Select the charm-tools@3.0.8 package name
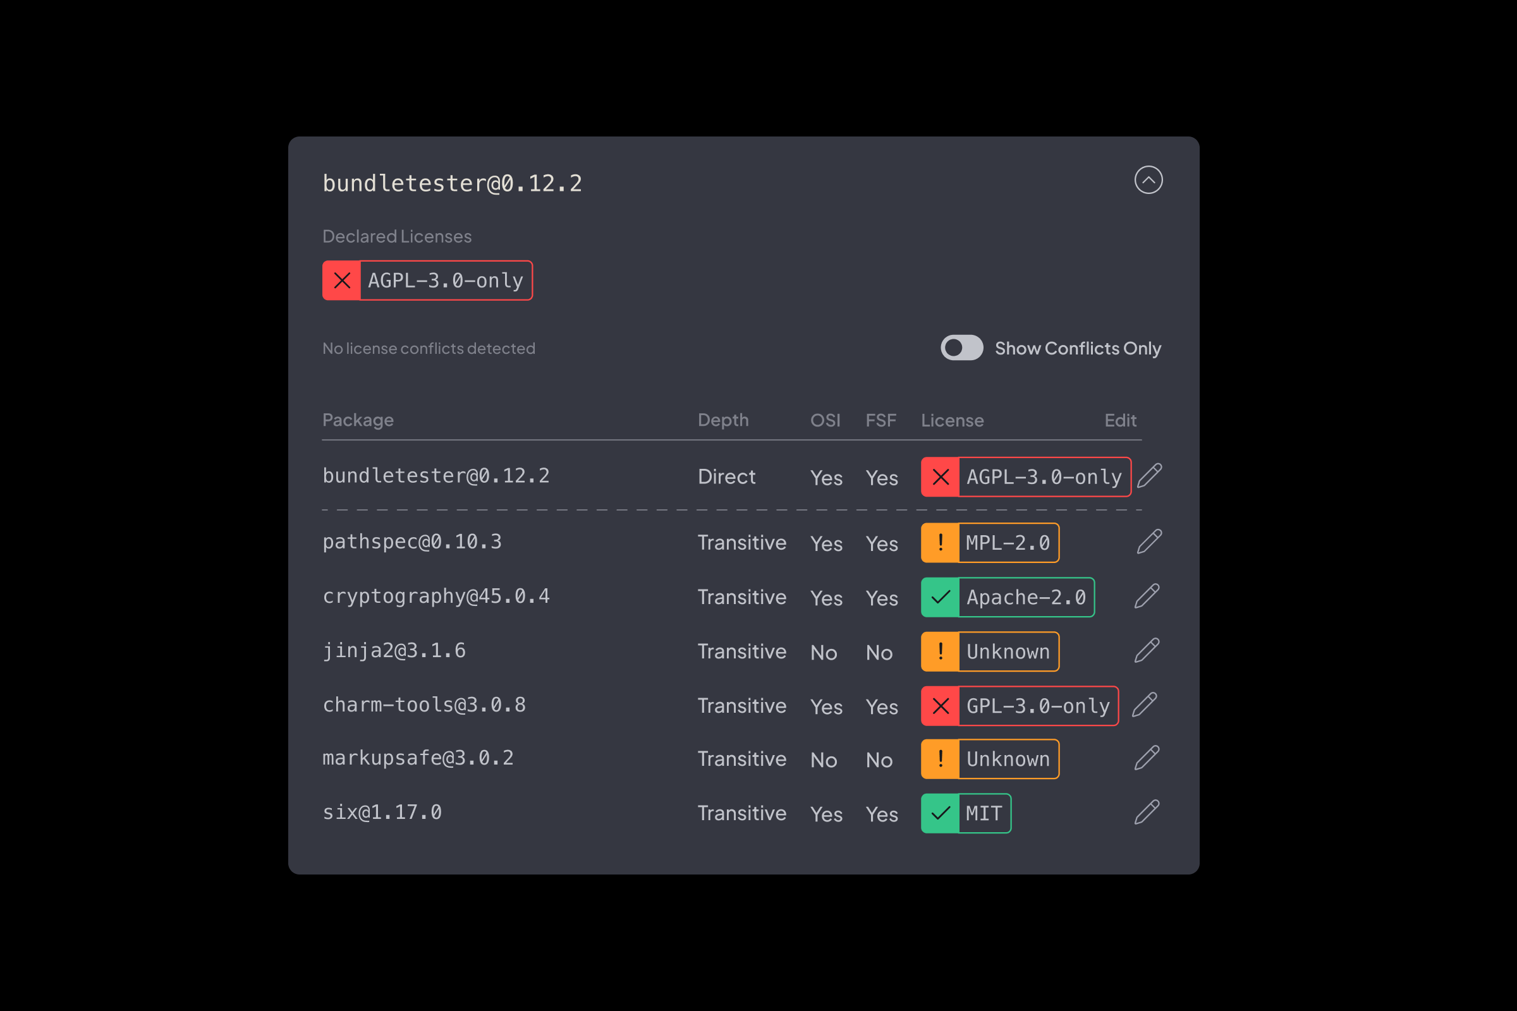1517x1011 pixels. click(424, 705)
